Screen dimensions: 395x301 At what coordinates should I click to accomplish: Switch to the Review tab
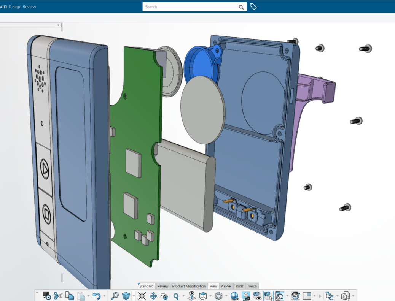(x=163, y=286)
